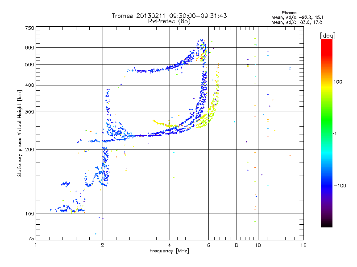This screenshot has height=267, width=357.
Task: Click the [deg] label above color bar
Action: pyautogui.click(x=328, y=36)
